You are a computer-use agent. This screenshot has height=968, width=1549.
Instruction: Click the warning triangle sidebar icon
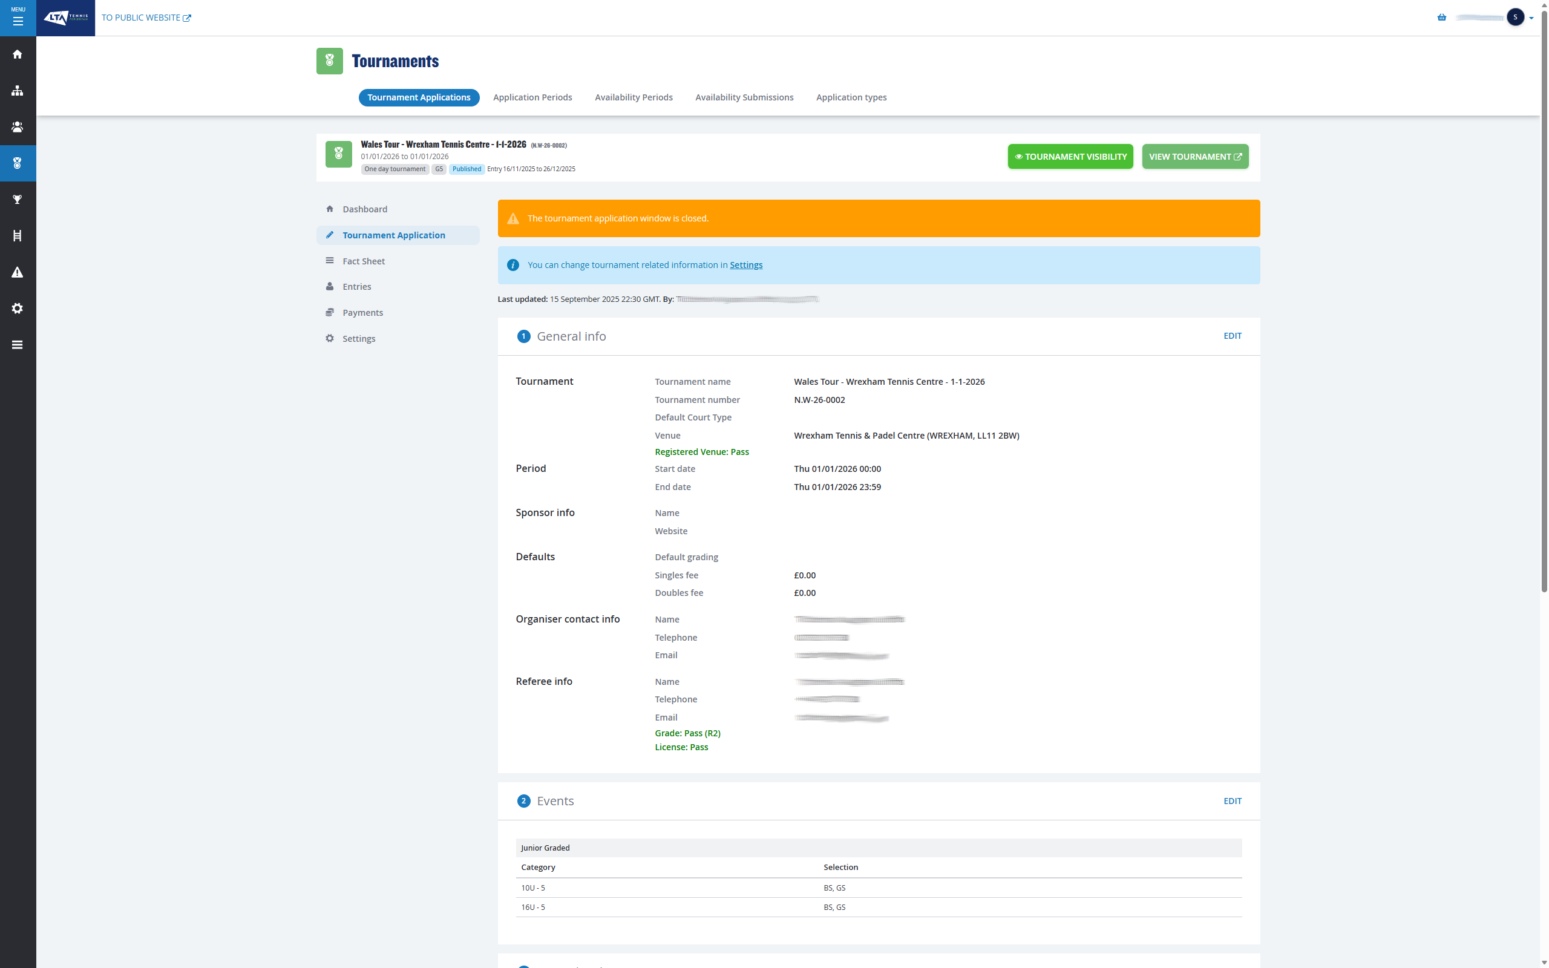click(x=18, y=272)
